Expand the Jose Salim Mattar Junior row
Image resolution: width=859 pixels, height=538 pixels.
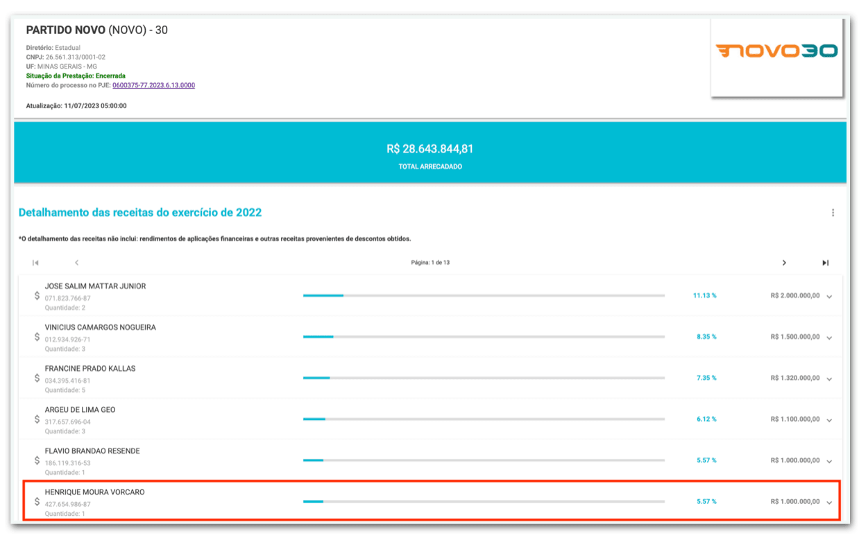pos(829,297)
